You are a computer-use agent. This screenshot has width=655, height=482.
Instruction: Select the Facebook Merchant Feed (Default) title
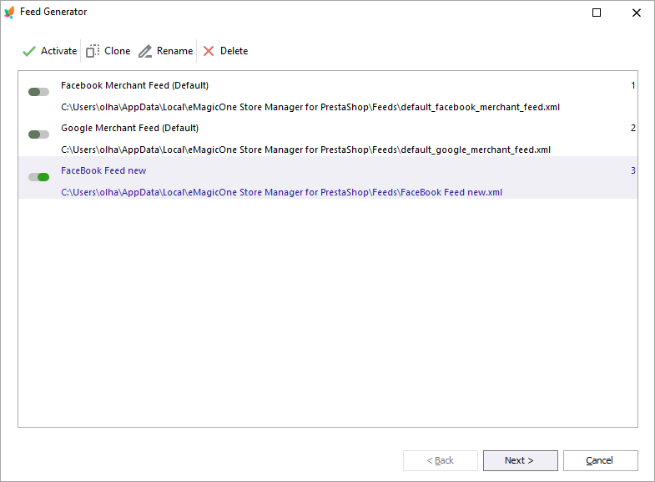134,85
